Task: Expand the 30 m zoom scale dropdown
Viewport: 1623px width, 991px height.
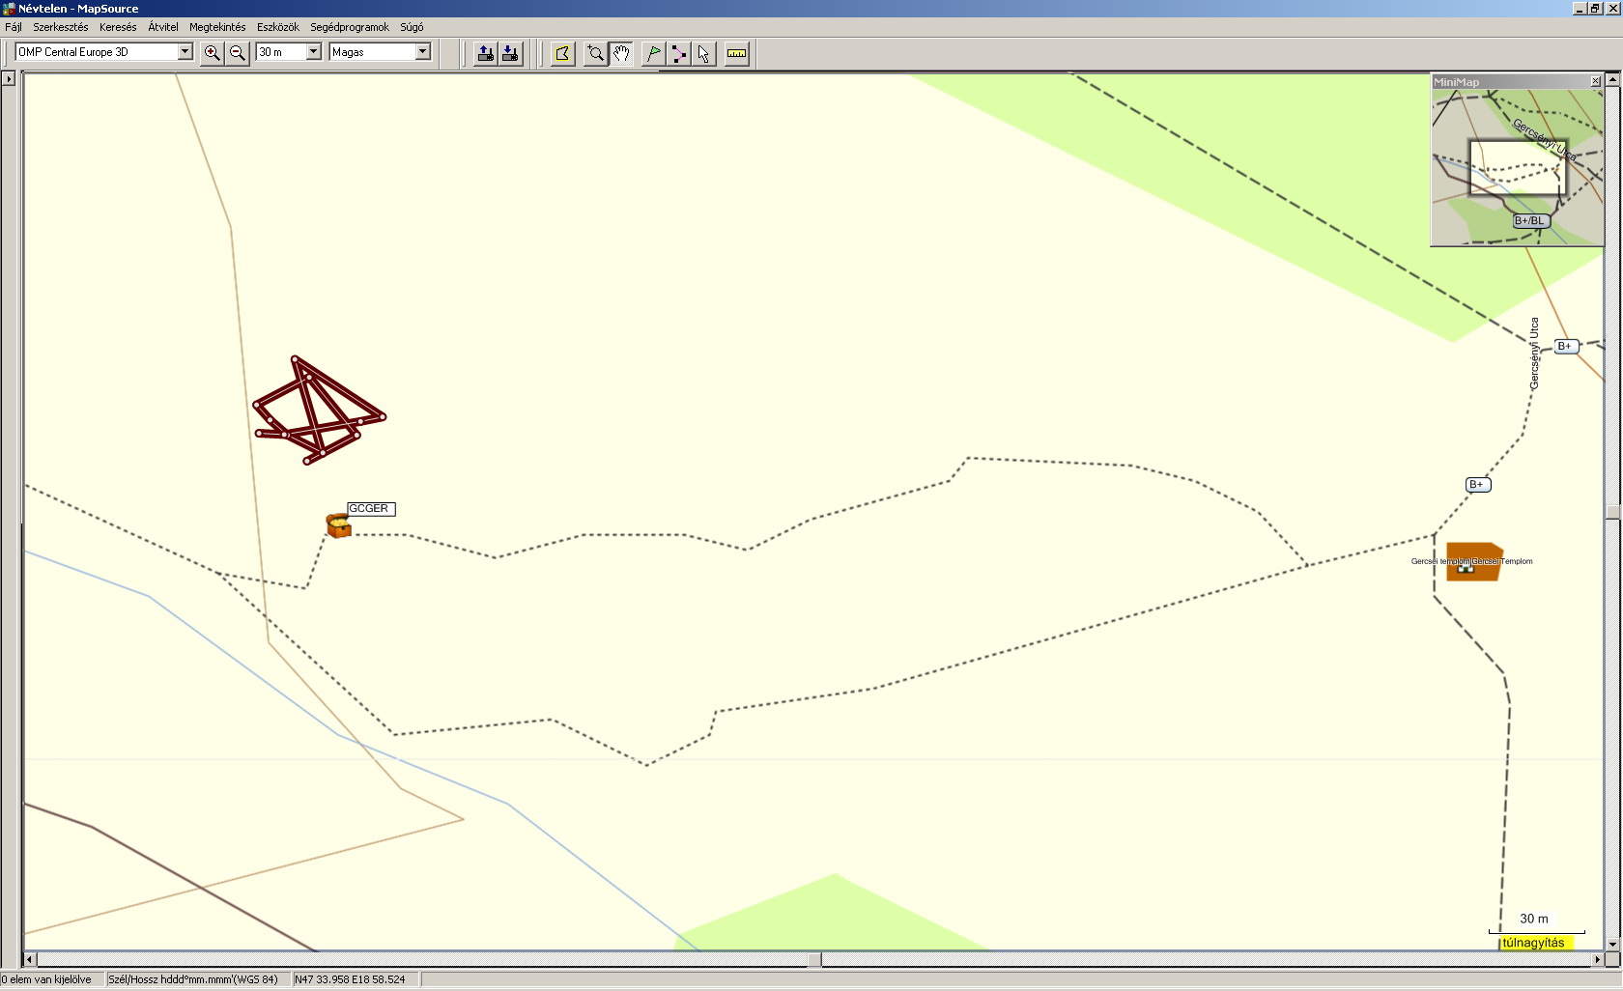Action: pos(313,52)
